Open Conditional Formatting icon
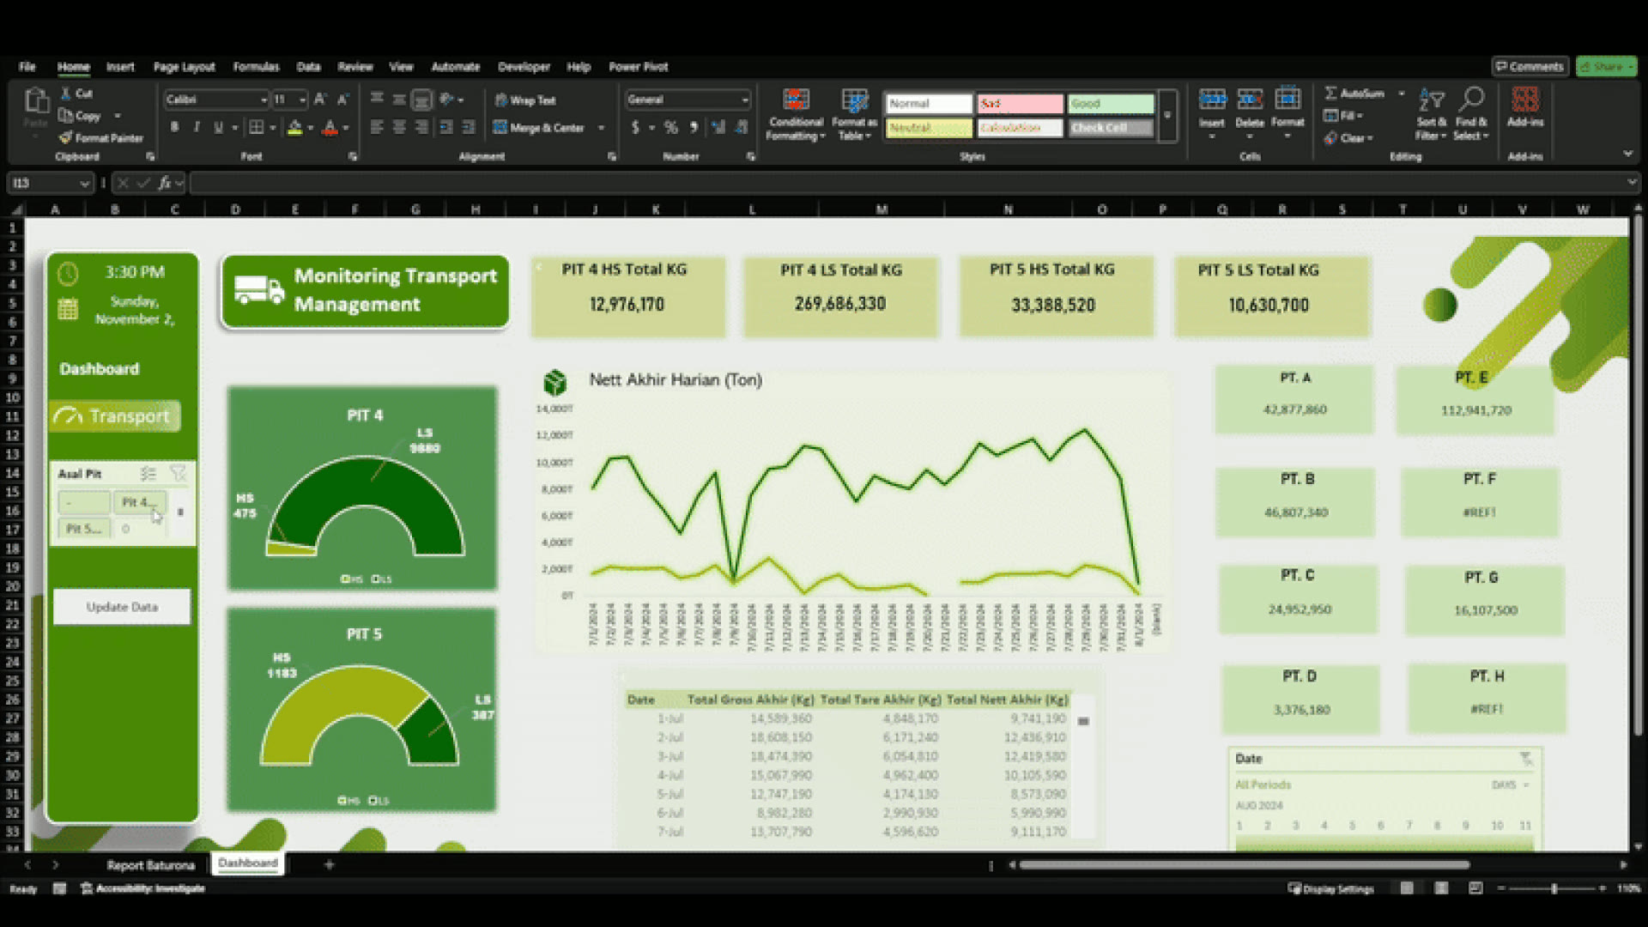Screen dimensions: 1648x927 tap(796, 100)
